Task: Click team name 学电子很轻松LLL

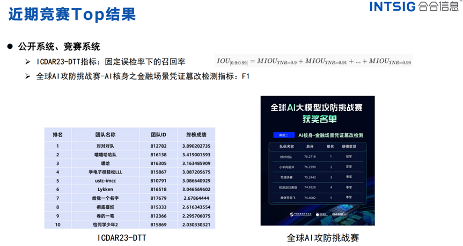Action: pos(105,172)
